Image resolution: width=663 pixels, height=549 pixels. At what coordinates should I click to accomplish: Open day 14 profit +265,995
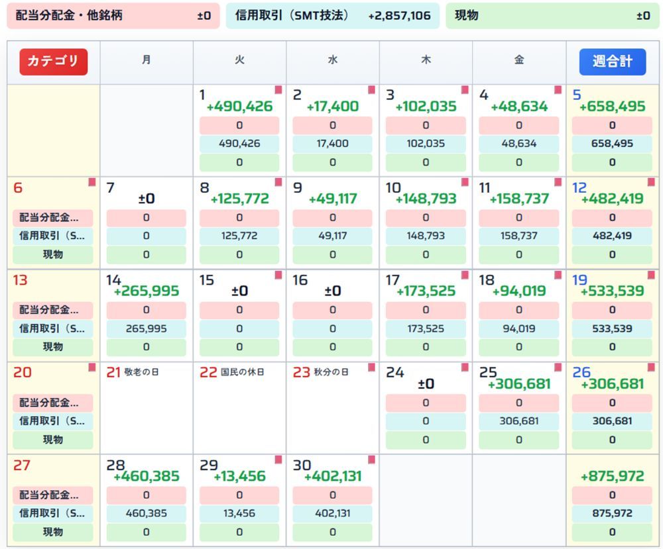(147, 291)
